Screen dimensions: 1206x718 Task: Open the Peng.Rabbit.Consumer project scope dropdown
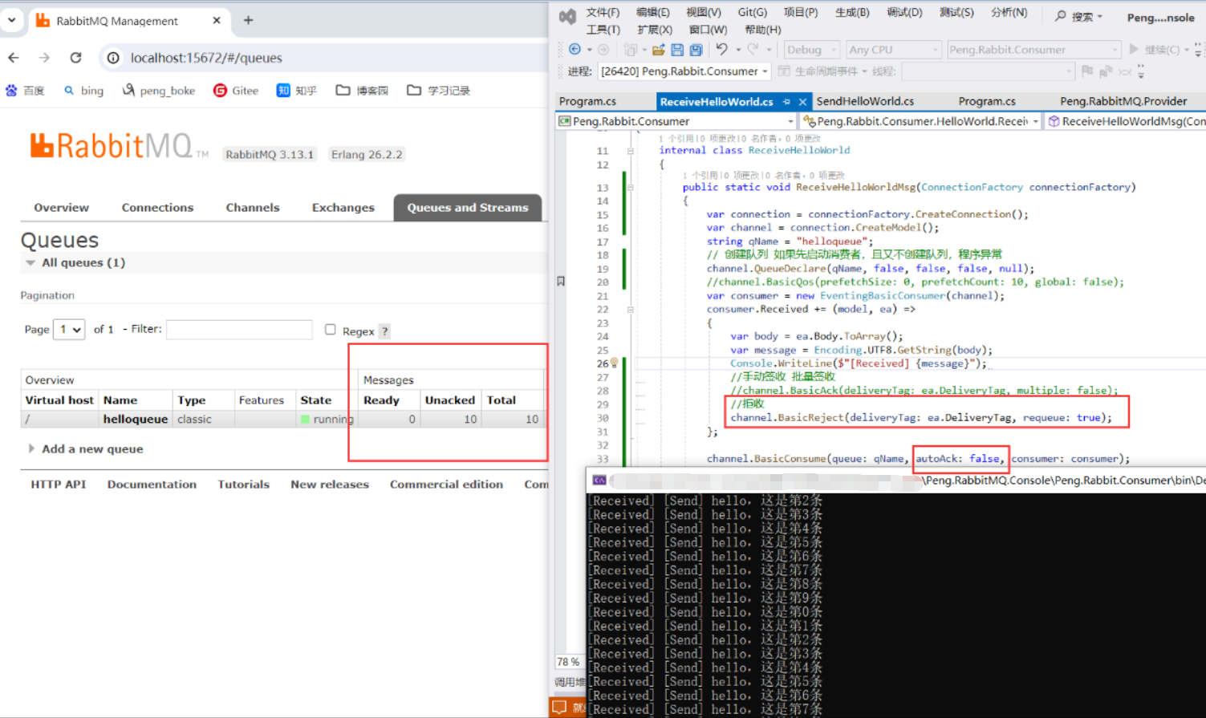pyautogui.click(x=676, y=121)
